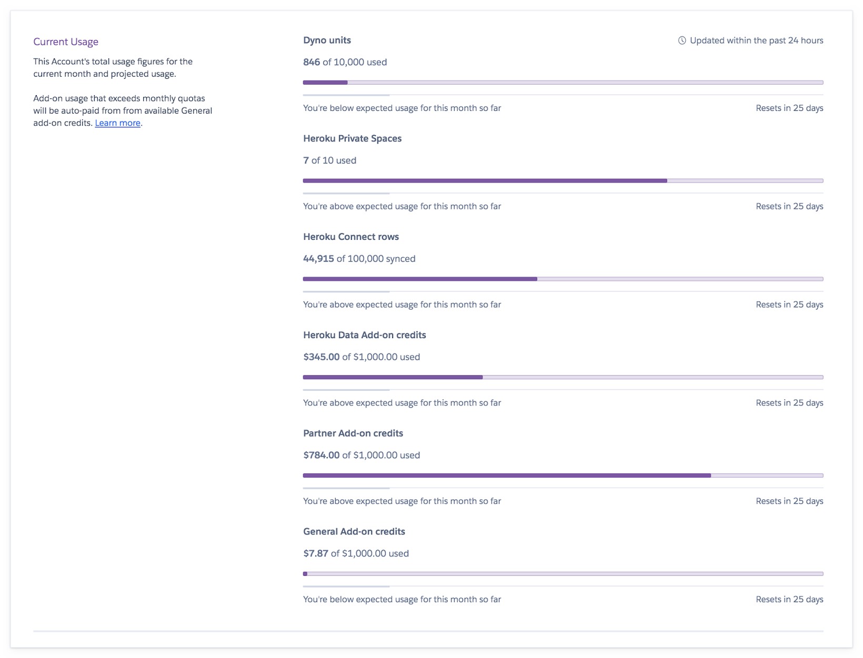
Task: Click the Heroku Data Add-on credits bar
Action: (x=563, y=377)
